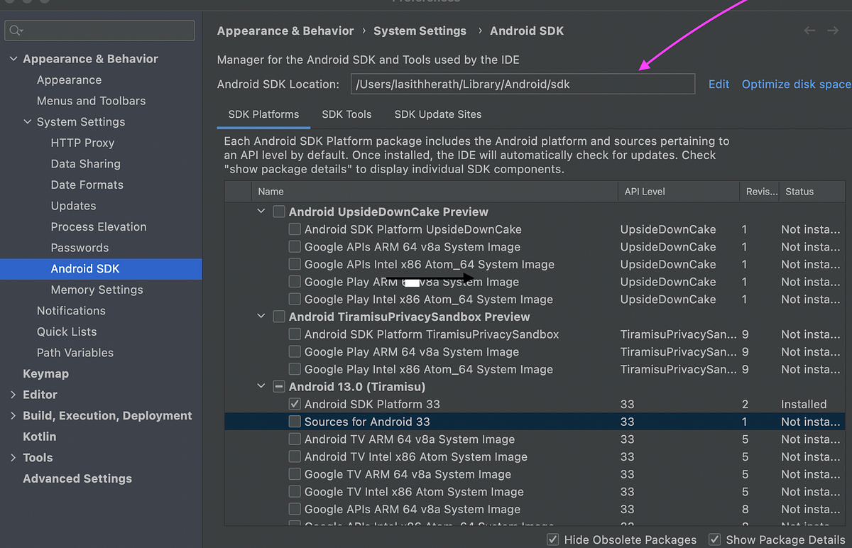Uncheck Android SDK Platform 33

pos(295,404)
